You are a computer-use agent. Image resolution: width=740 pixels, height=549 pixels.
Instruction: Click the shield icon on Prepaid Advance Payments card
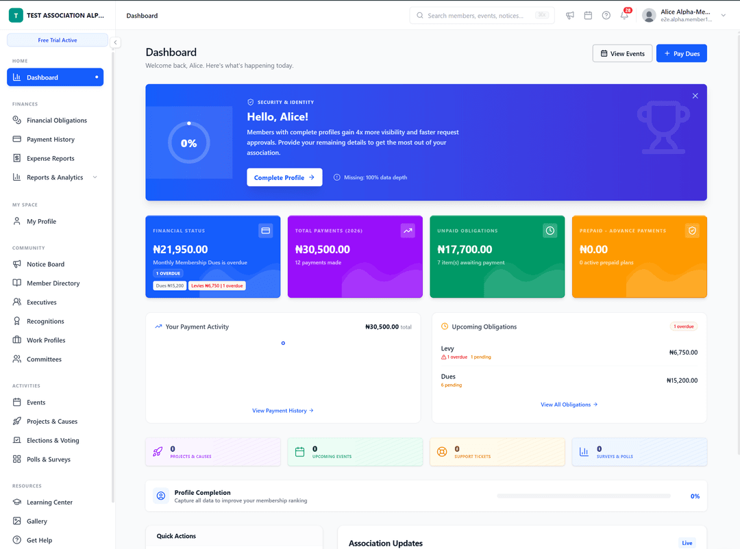[x=692, y=231]
